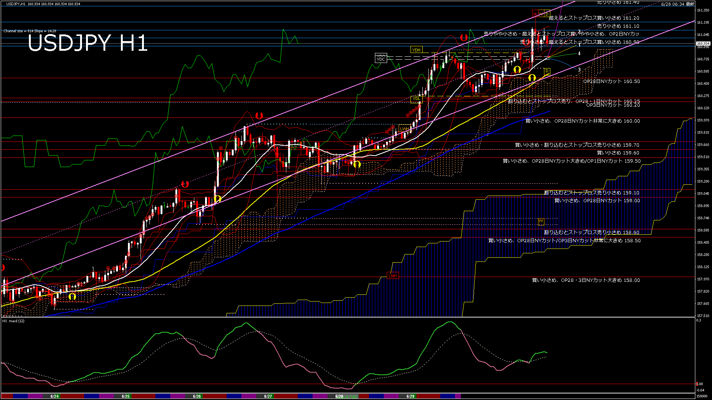Click the H1 macd (12) indicator label
Viewport: 712px width, 400px height.
tap(13, 321)
